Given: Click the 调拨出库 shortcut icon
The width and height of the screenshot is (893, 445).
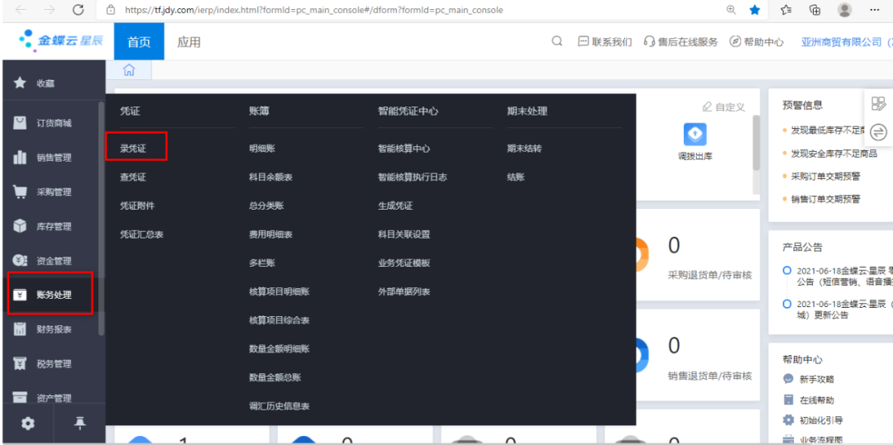Looking at the screenshot, I should coord(695,135).
